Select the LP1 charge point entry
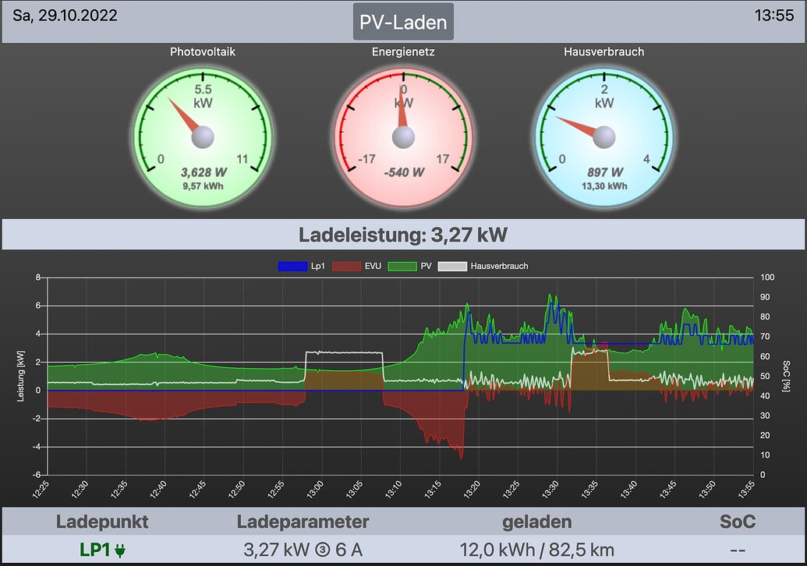The image size is (807, 566). [x=96, y=550]
